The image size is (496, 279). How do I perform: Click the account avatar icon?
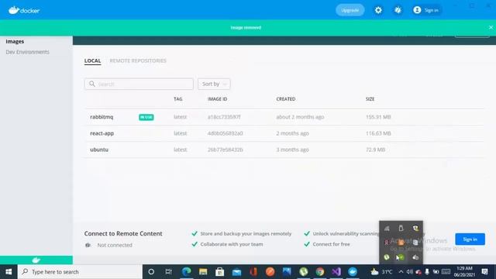(x=417, y=10)
